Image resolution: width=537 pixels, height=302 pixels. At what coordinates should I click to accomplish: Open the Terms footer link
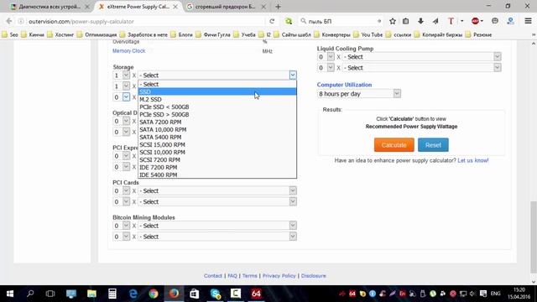250,276
